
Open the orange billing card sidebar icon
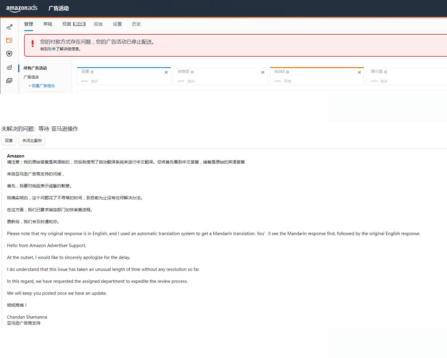[x=9, y=40]
